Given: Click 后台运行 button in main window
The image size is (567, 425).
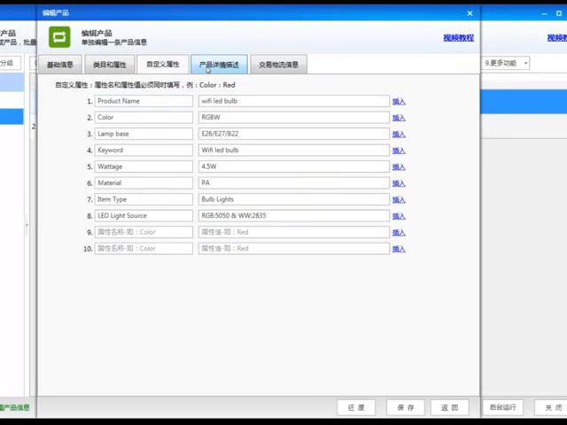Looking at the screenshot, I should pyautogui.click(x=502, y=407).
